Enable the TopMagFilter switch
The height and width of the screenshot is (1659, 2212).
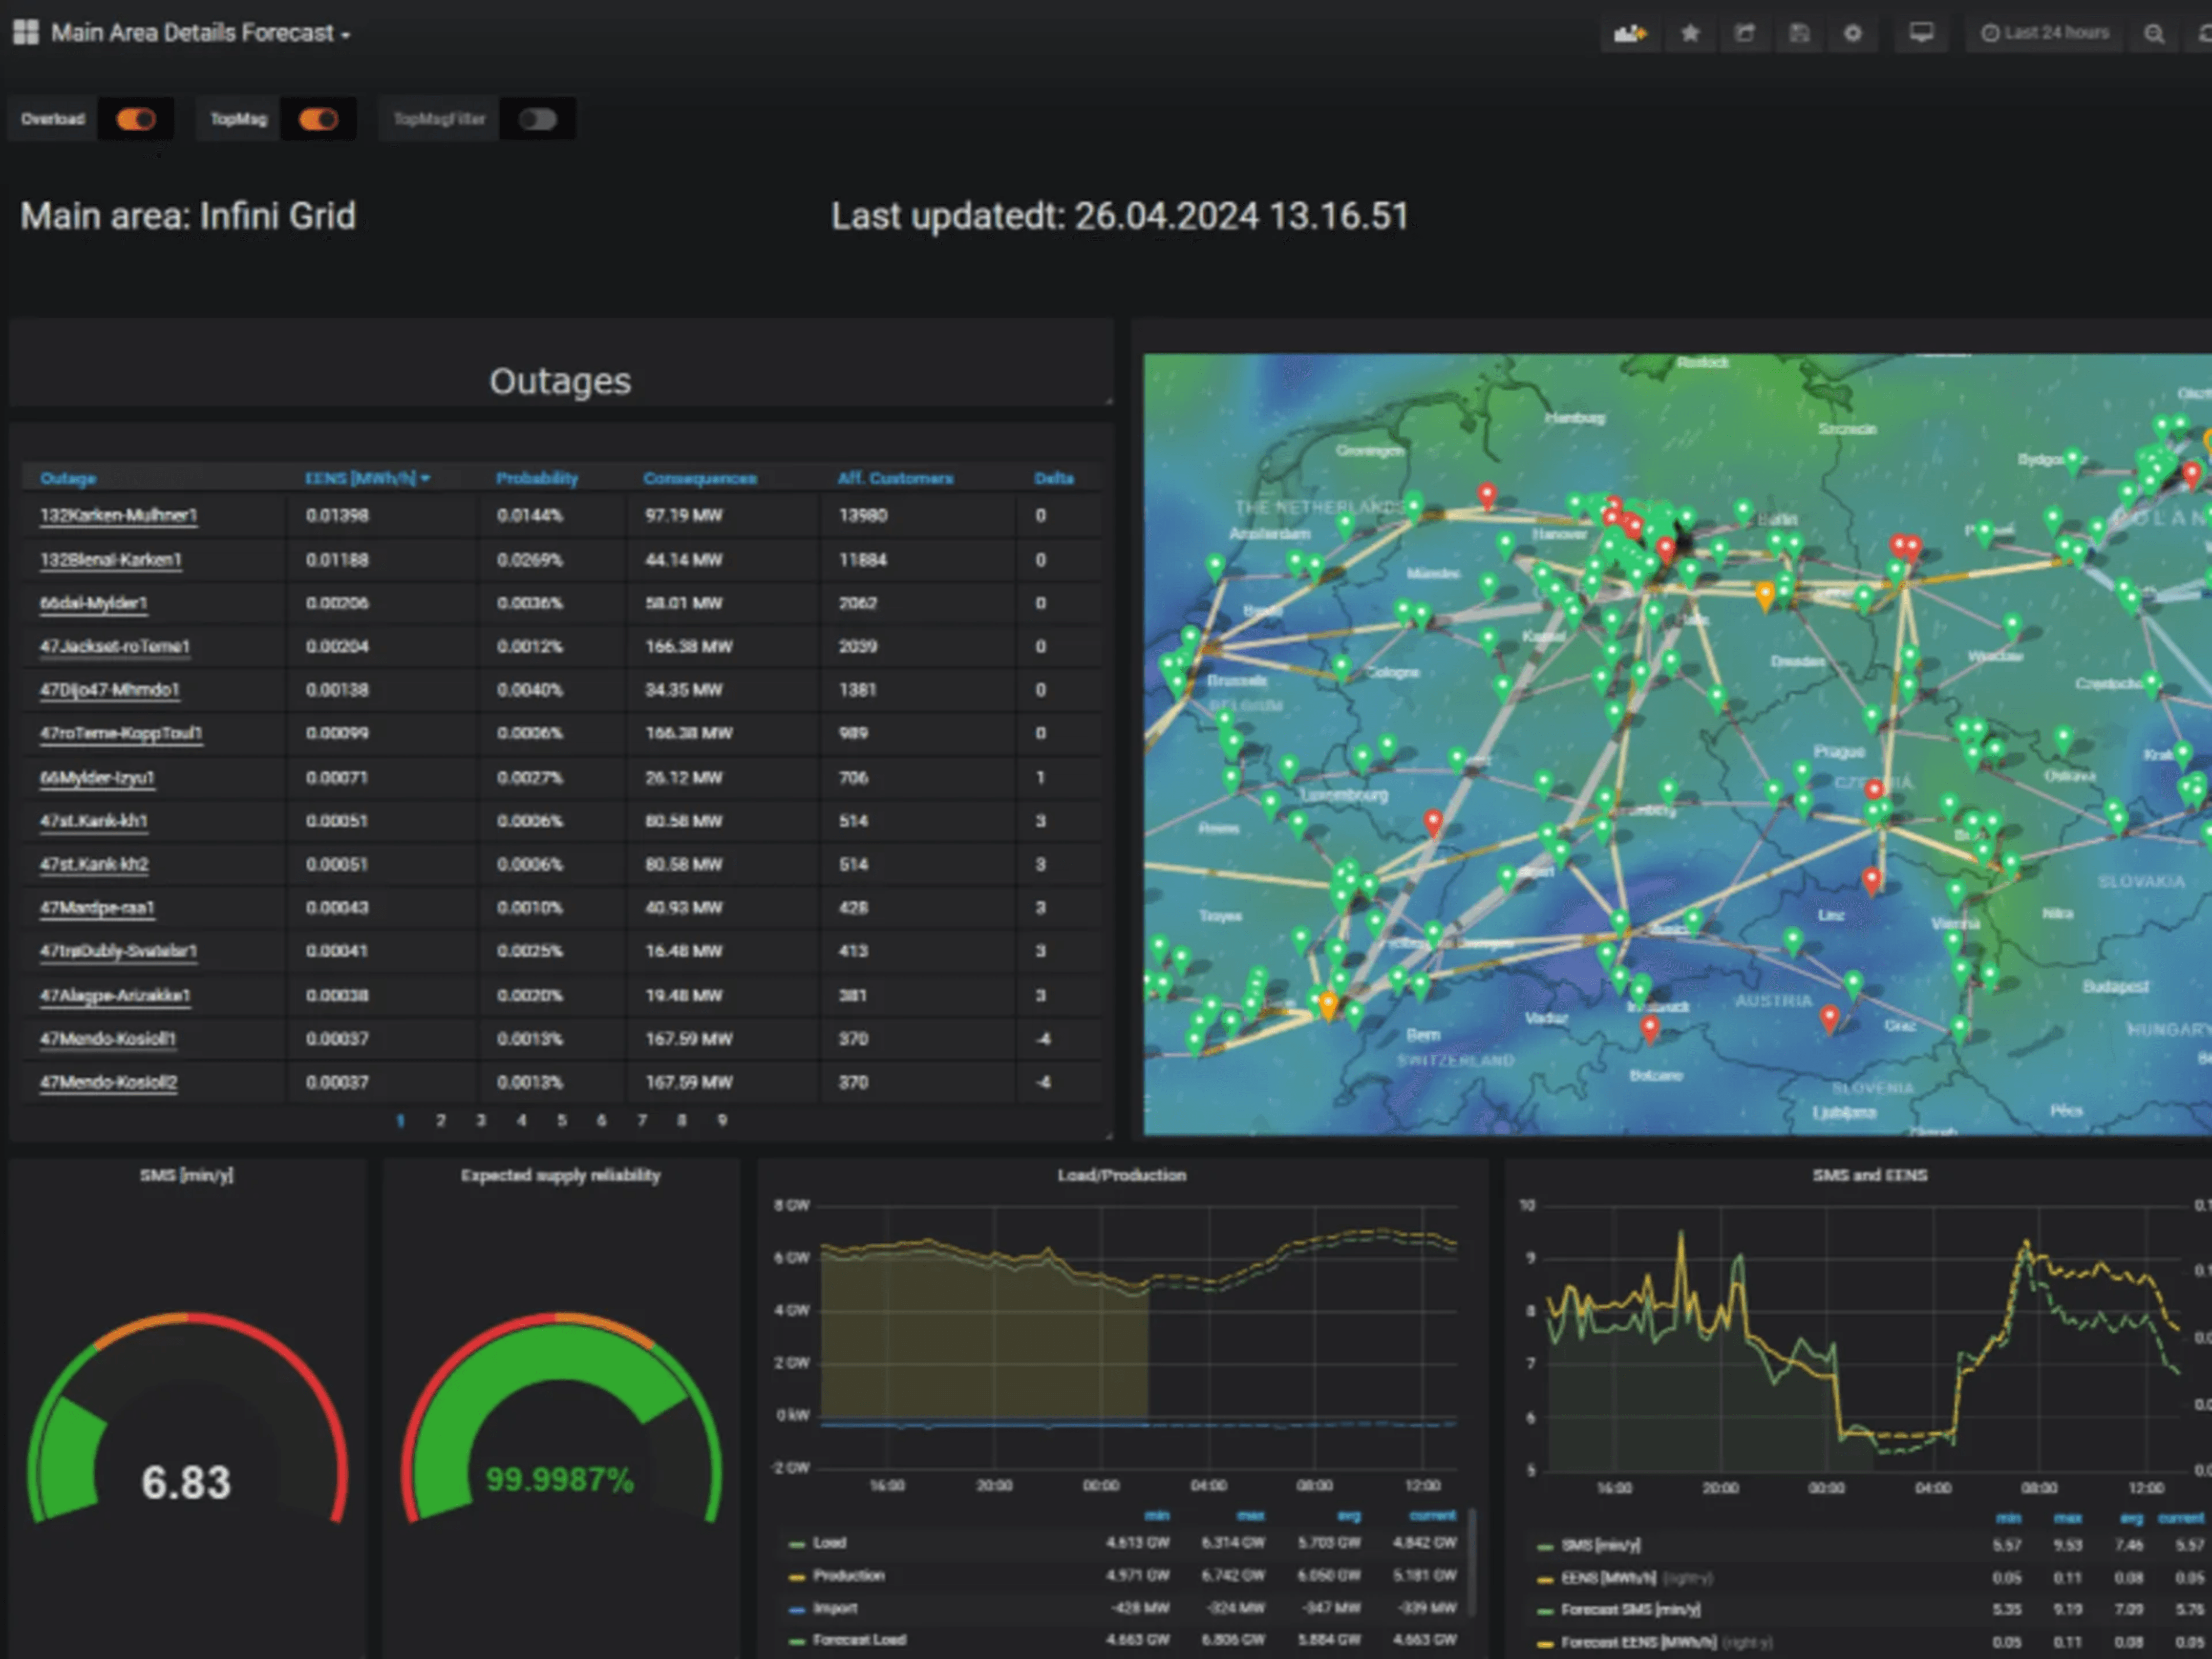tap(538, 118)
